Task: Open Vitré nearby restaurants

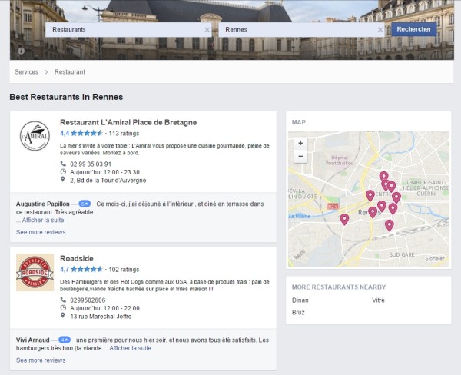Action: point(378,300)
